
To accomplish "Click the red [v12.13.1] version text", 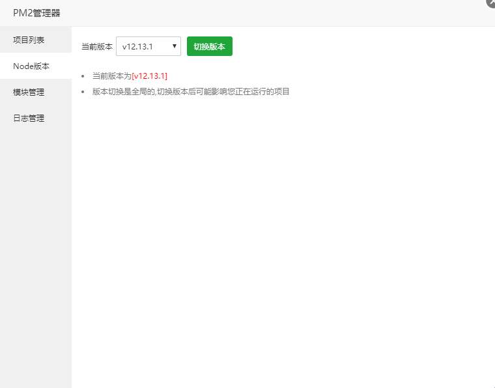I will coord(149,76).
